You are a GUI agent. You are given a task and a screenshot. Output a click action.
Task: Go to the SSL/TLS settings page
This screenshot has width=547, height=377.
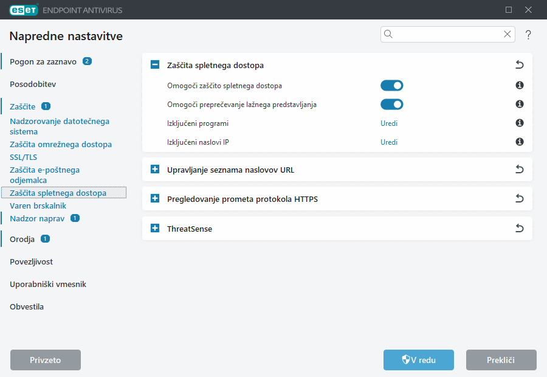[x=23, y=157]
